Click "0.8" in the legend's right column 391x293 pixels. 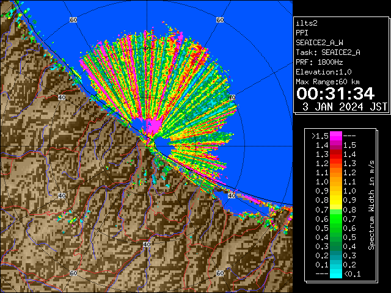(349, 210)
